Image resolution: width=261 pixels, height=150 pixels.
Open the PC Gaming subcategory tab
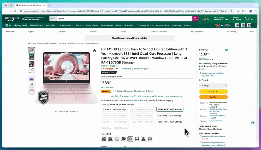coord(231,32)
